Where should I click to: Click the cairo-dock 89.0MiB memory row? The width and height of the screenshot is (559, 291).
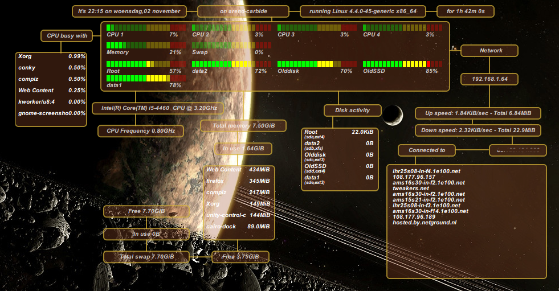pyautogui.click(x=238, y=227)
